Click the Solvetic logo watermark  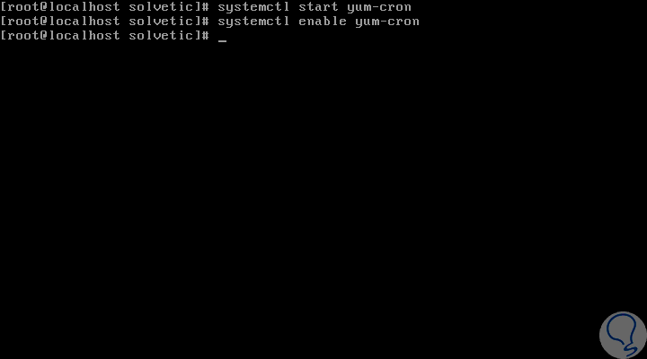623,335
